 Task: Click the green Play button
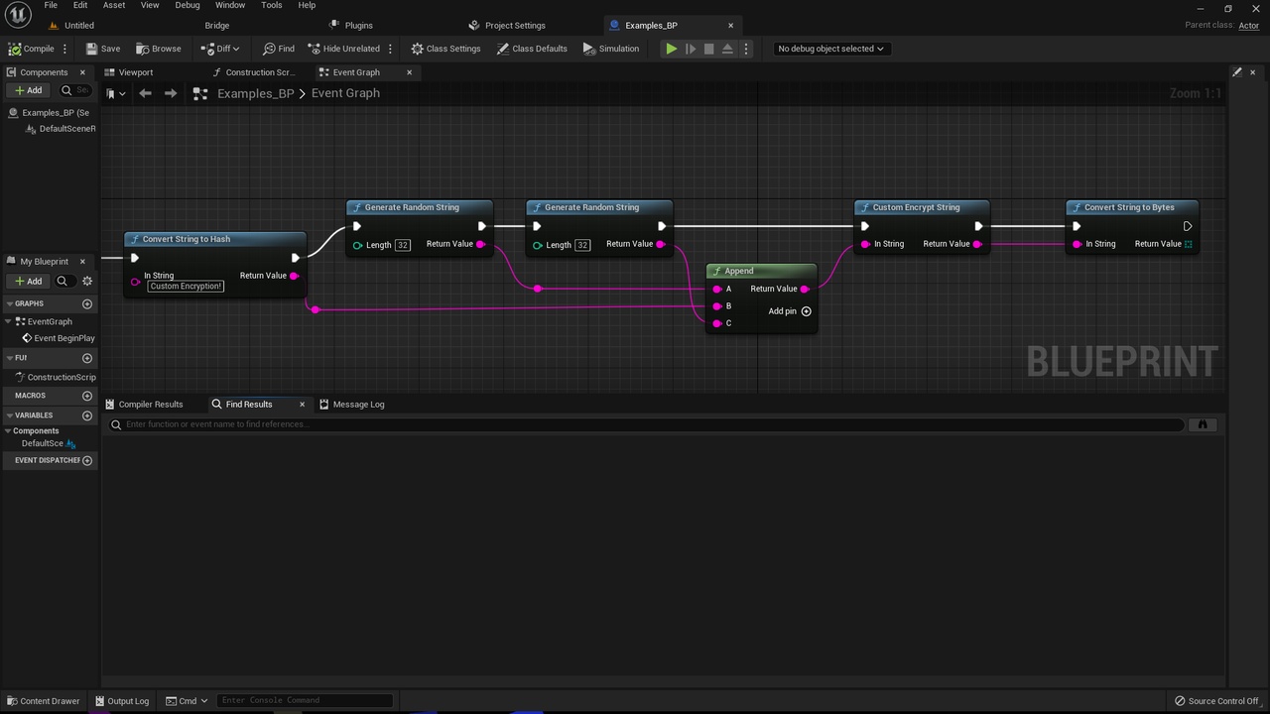click(672, 49)
